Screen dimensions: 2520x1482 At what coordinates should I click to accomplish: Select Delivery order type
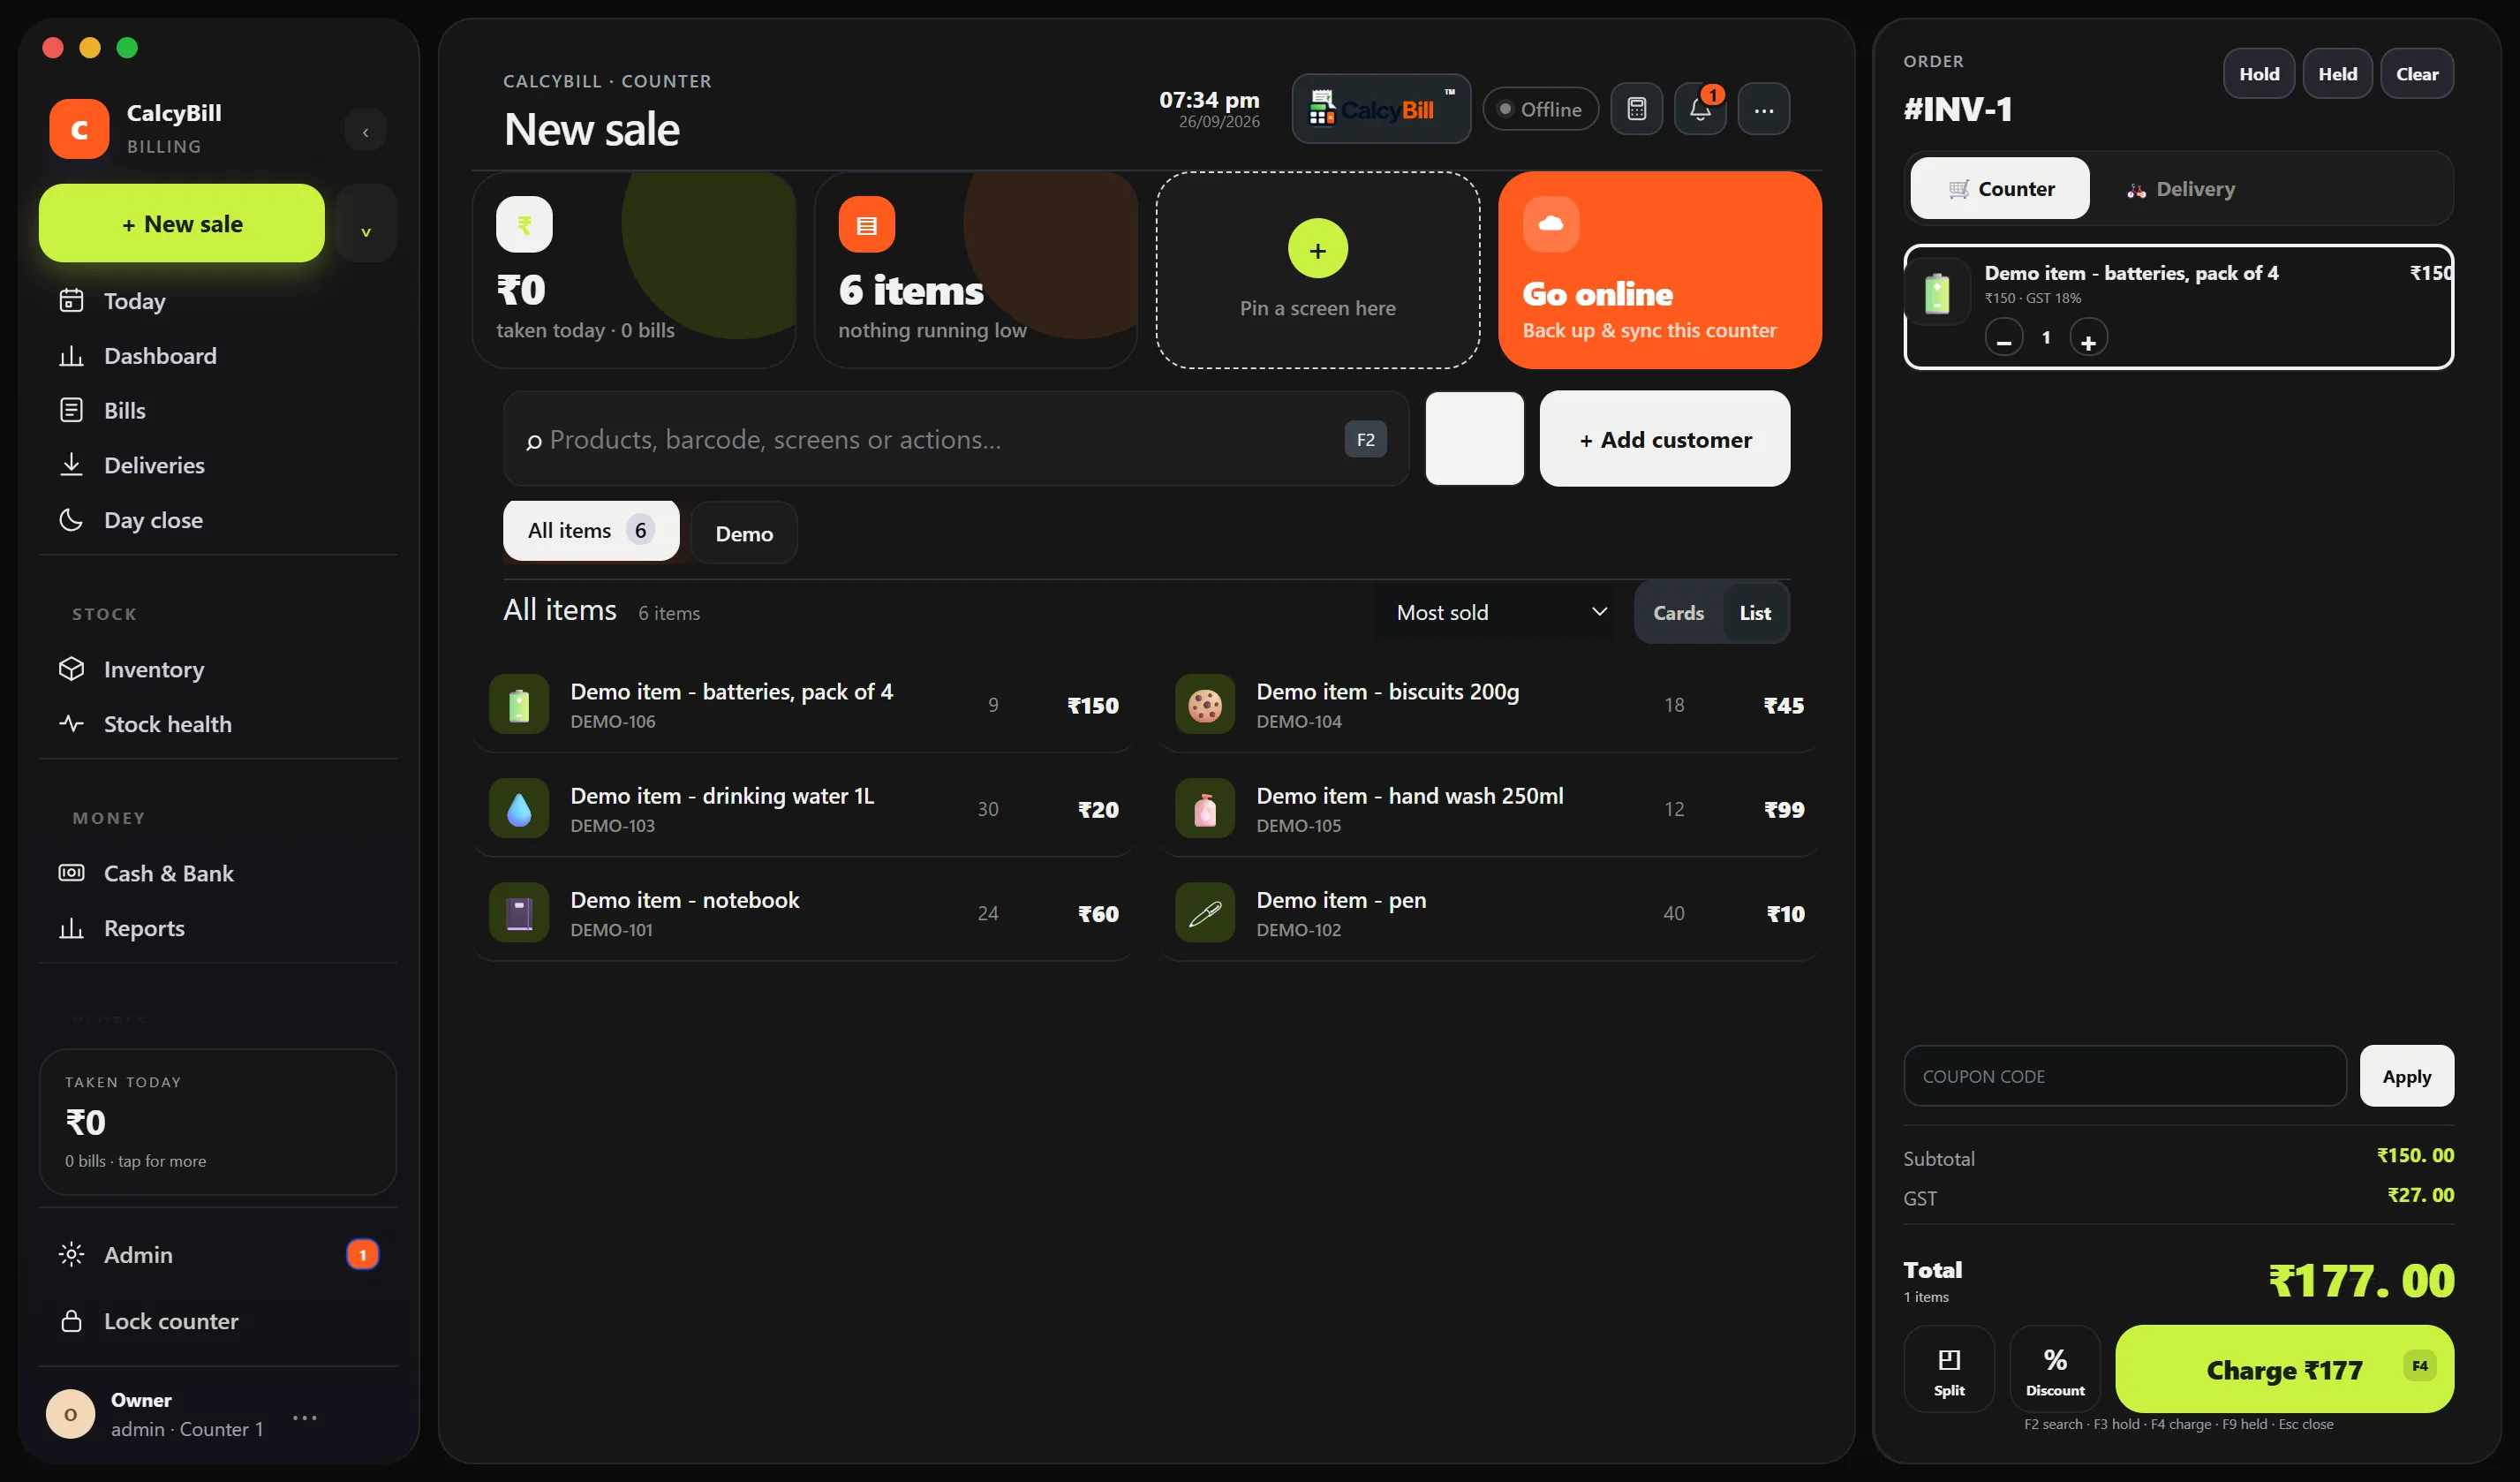pyautogui.click(x=2181, y=189)
